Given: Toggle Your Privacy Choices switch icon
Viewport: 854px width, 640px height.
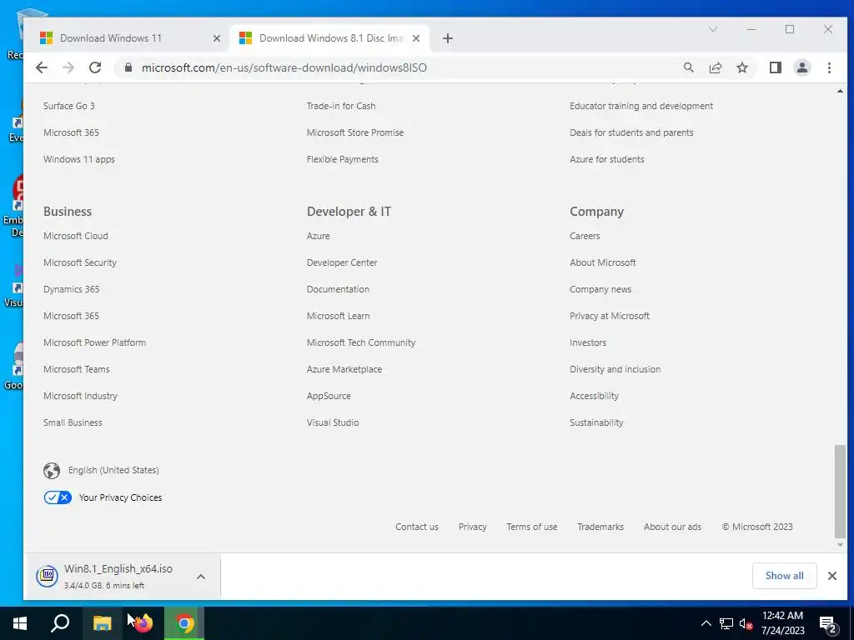Looking at the screenshot, I should 58,497.
